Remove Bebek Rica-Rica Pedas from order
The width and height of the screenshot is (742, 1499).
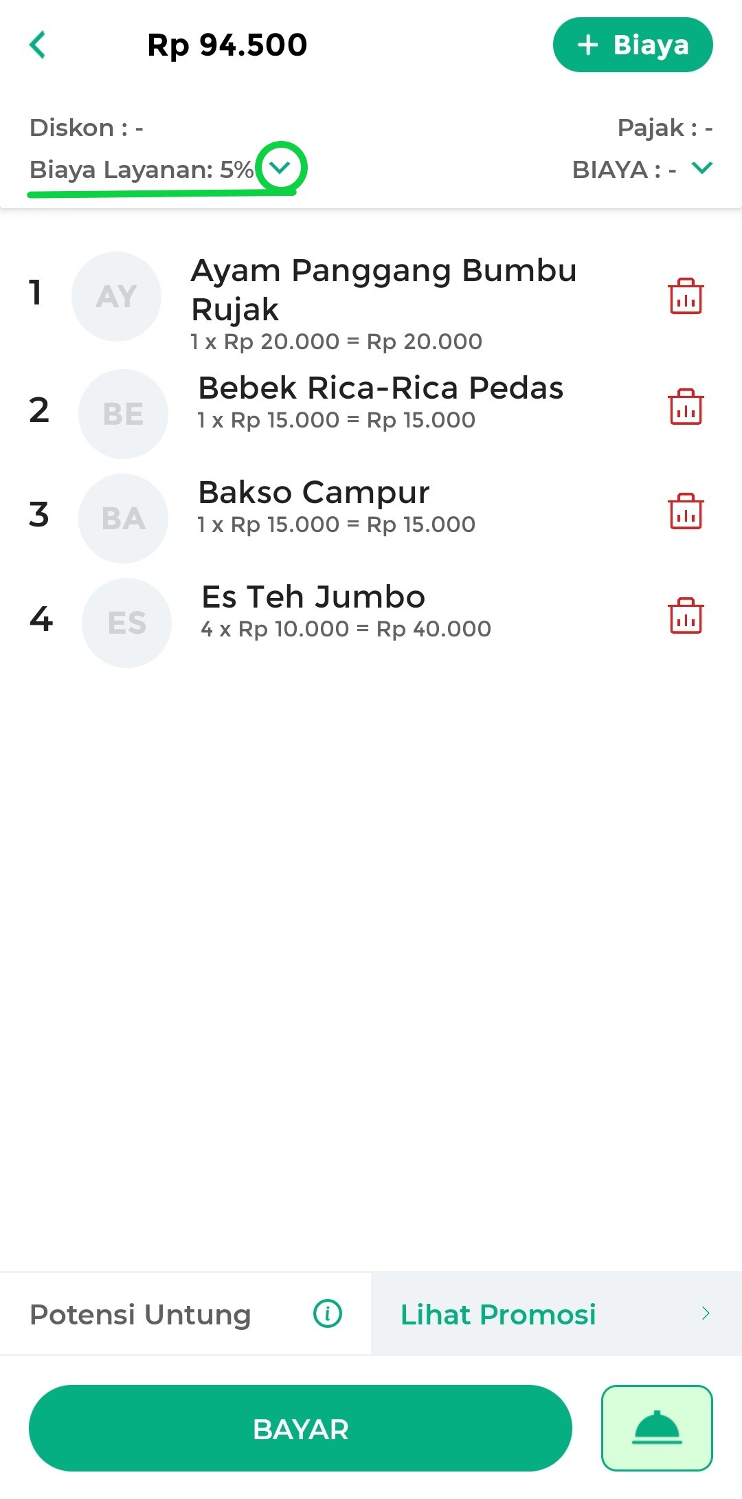click(x=685, y=407)
